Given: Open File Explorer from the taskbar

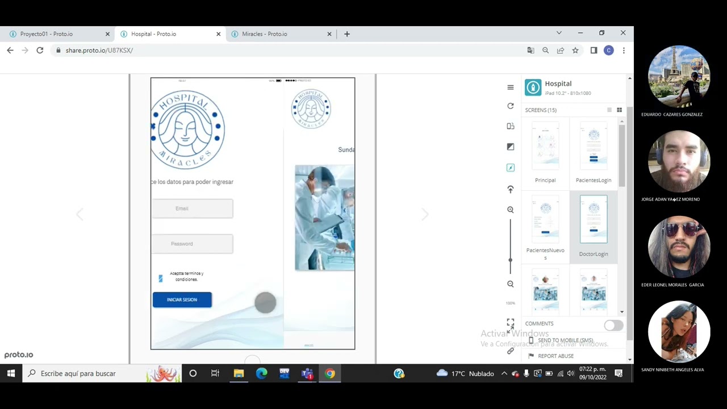Looking at the screenshot, I should click(x=239, y=373).
